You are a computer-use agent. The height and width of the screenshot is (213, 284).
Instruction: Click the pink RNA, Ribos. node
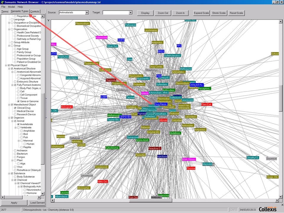coord(189,159)
